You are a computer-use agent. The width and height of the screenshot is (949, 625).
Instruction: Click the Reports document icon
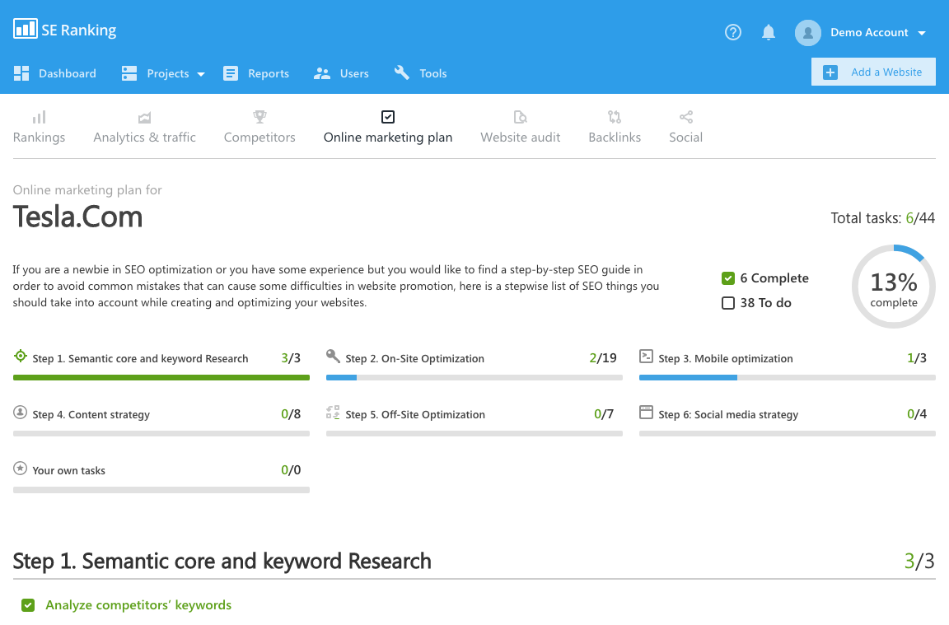point(231,73)
